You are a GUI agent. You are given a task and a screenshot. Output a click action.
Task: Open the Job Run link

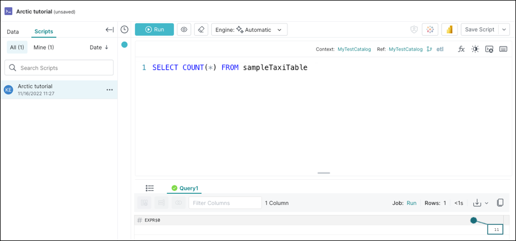click(411, 203)
